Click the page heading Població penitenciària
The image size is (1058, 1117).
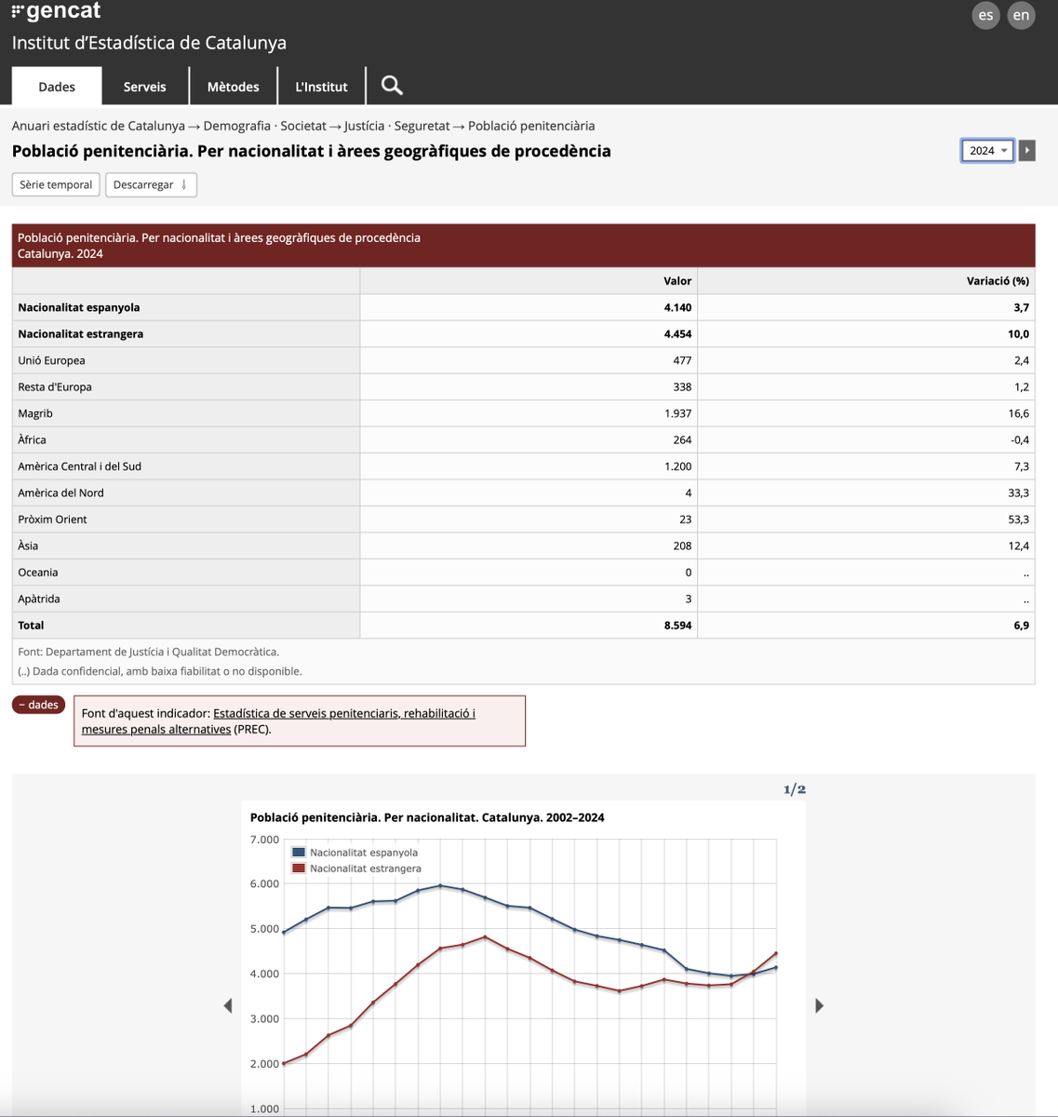[312, 151]
